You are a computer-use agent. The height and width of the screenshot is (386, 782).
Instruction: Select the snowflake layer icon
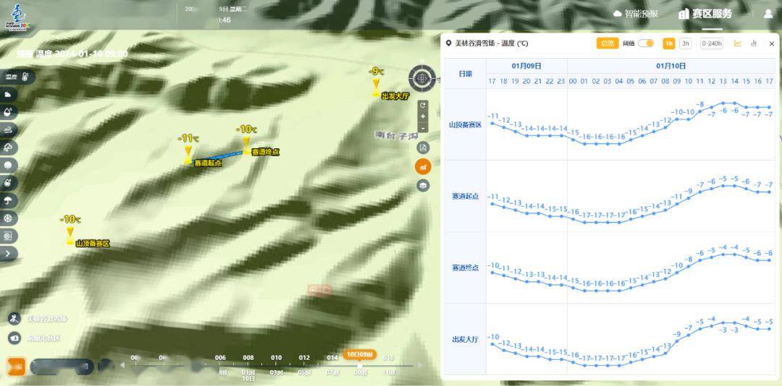(9, 218)
